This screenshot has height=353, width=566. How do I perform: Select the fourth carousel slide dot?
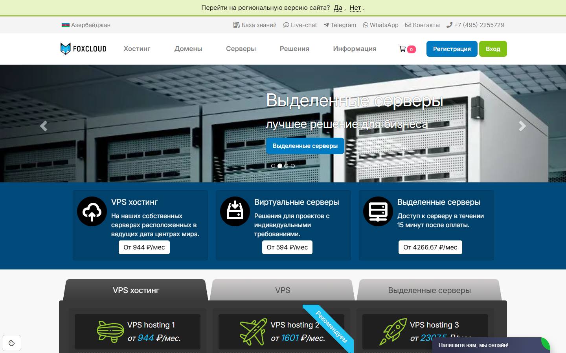[x=293, y=166]
